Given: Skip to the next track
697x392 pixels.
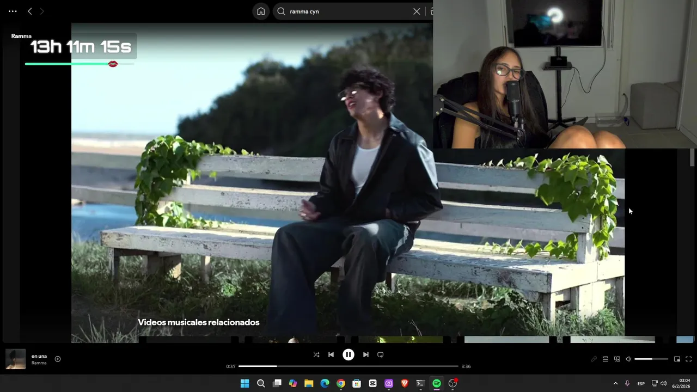Looking at the screenshot, I should click(366, 354).
